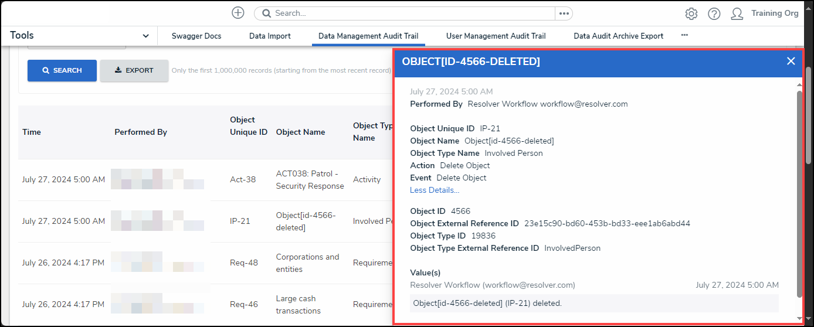Click the plus create icon
The width and height of the screenshot is (814, 327).
coord(238,13)
